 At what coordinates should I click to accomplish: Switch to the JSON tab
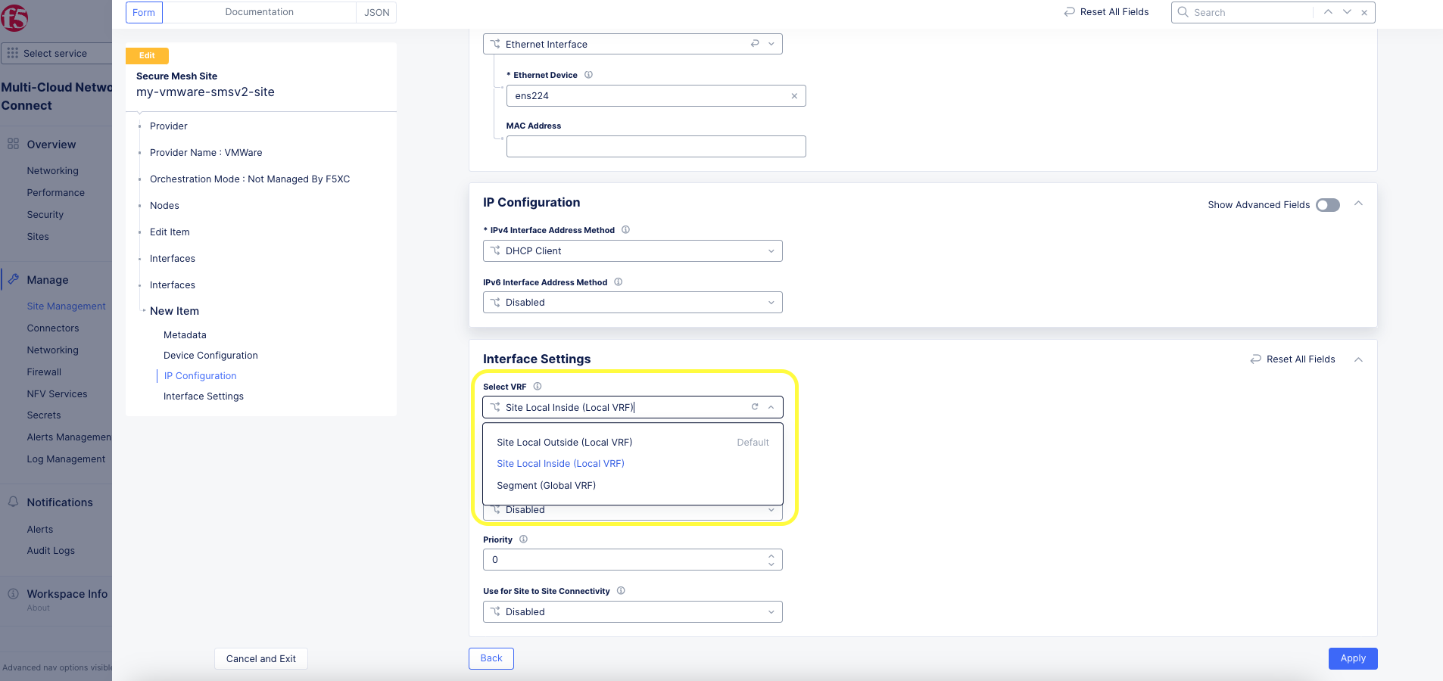[x=376, y=12]
